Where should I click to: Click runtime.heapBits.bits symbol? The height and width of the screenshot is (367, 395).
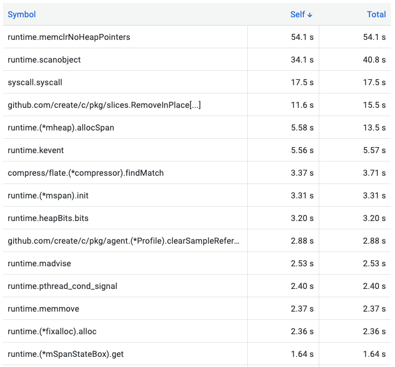tap(48, 218)
